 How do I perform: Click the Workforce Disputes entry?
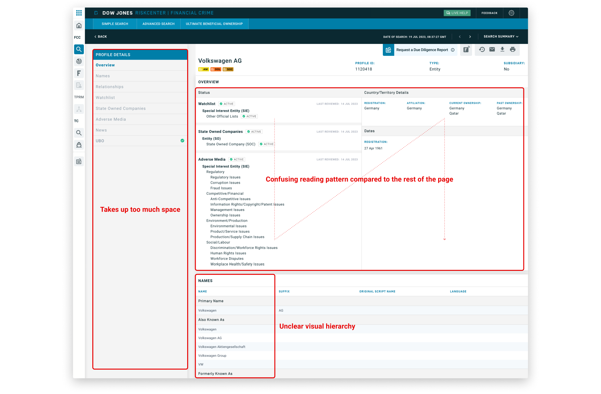tap(227, 259)
